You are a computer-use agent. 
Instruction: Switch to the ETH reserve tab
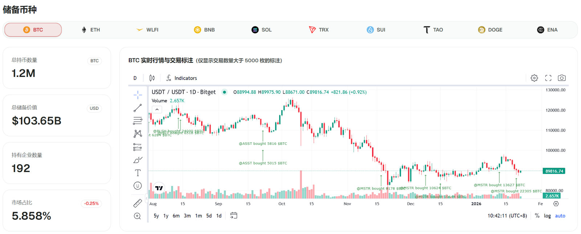(90, 30)
